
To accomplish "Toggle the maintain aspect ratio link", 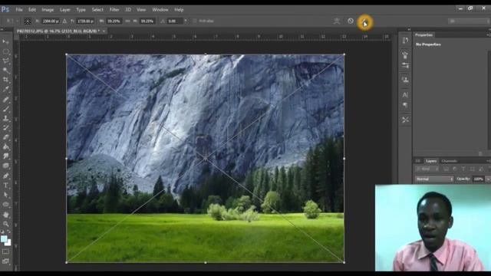I will coord(127,21).
